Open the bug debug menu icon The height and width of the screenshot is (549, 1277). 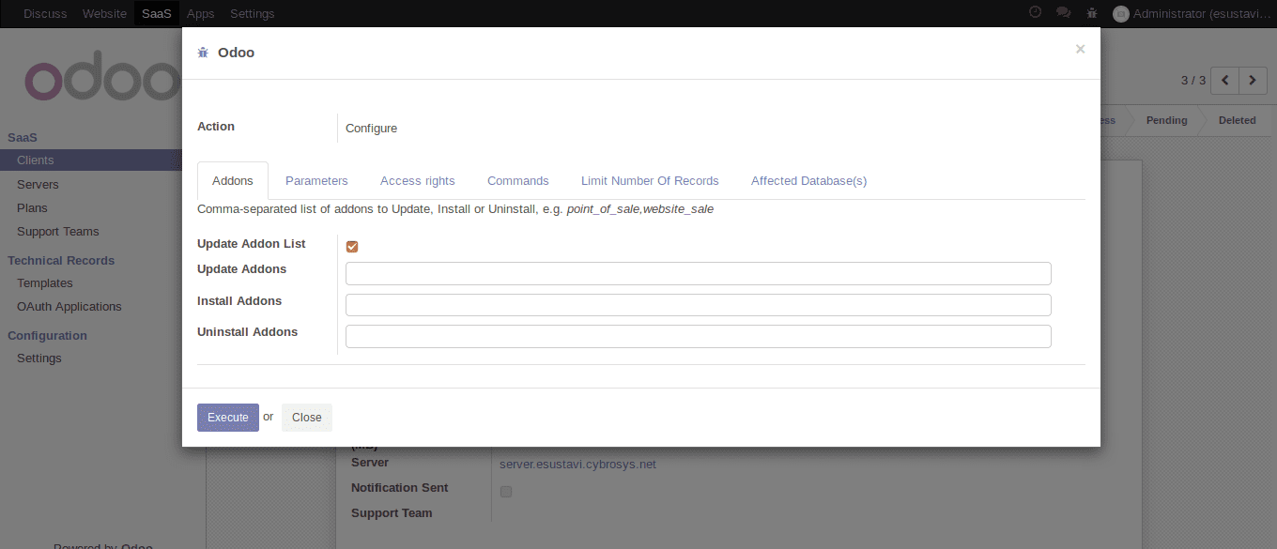click(1091, 13)
